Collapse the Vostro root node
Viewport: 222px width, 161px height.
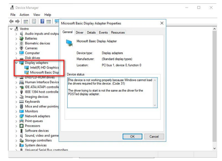[11, 29]
